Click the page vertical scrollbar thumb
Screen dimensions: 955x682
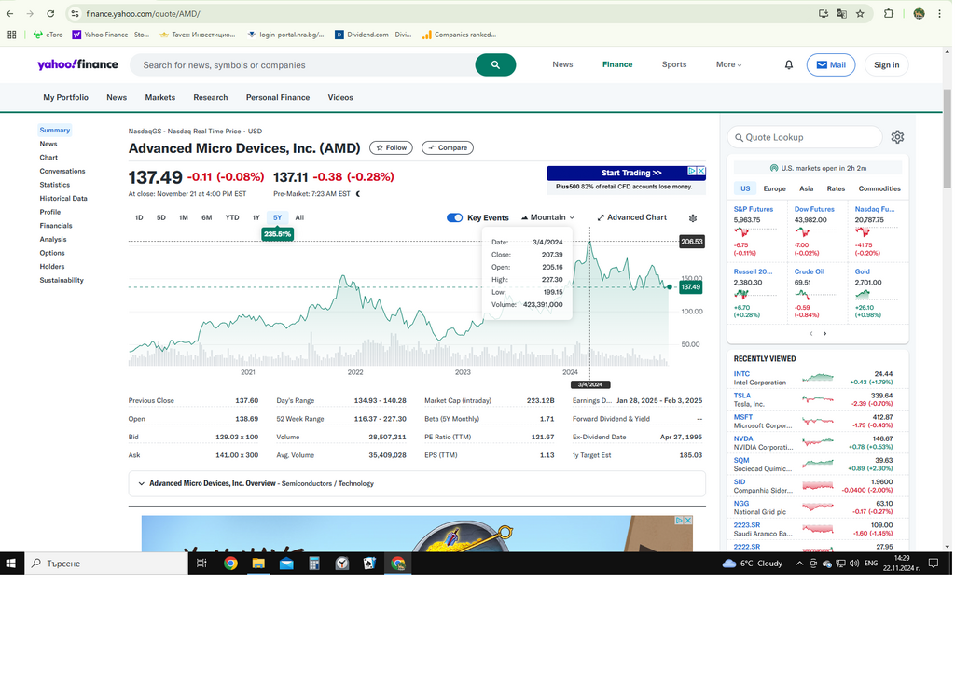[x=948, y=138]
